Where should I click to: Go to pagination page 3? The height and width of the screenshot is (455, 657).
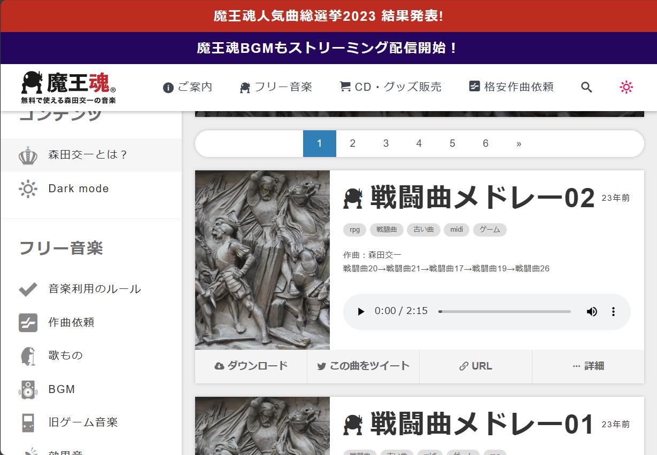(x=386, y=144)
